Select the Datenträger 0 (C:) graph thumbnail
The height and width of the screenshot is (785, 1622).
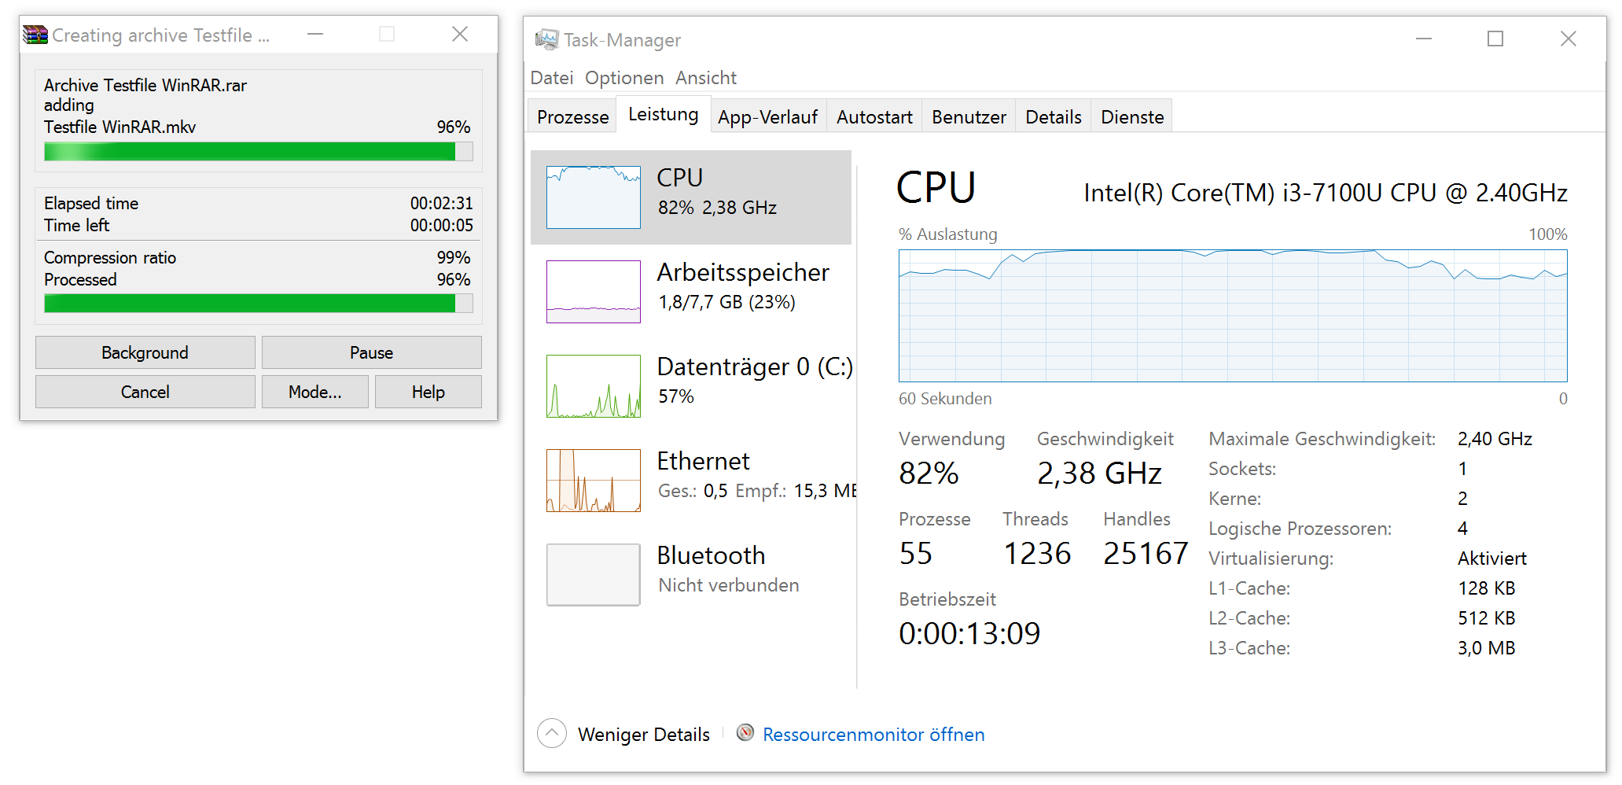594,386
